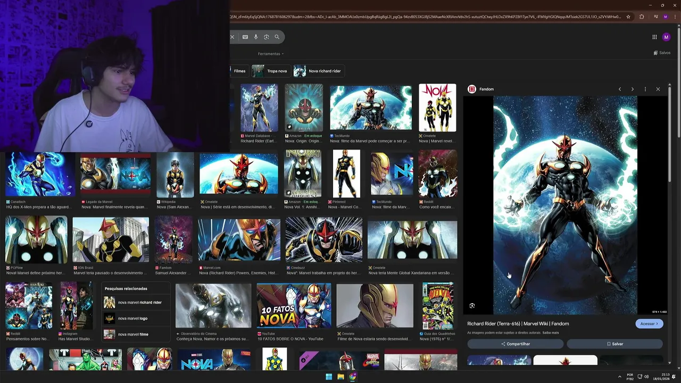
Task: Click the large Nova preview image
Action: tap(565, 205)
